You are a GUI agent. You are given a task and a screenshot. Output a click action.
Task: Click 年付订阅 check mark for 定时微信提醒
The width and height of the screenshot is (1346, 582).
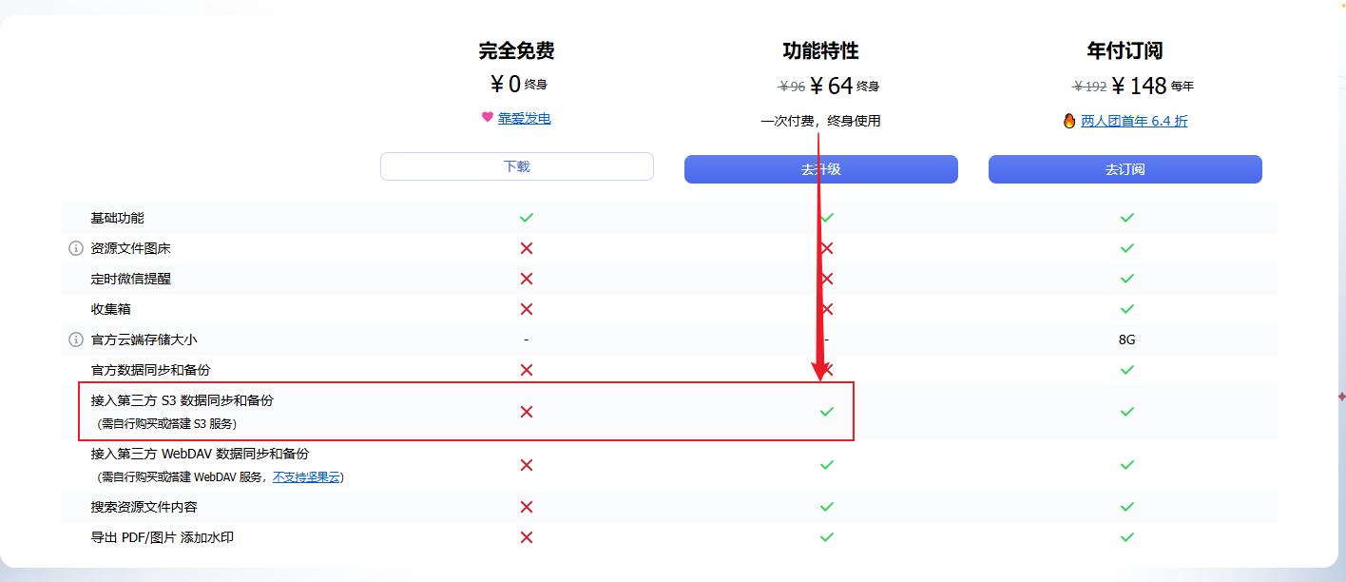tap(1126, 279)
